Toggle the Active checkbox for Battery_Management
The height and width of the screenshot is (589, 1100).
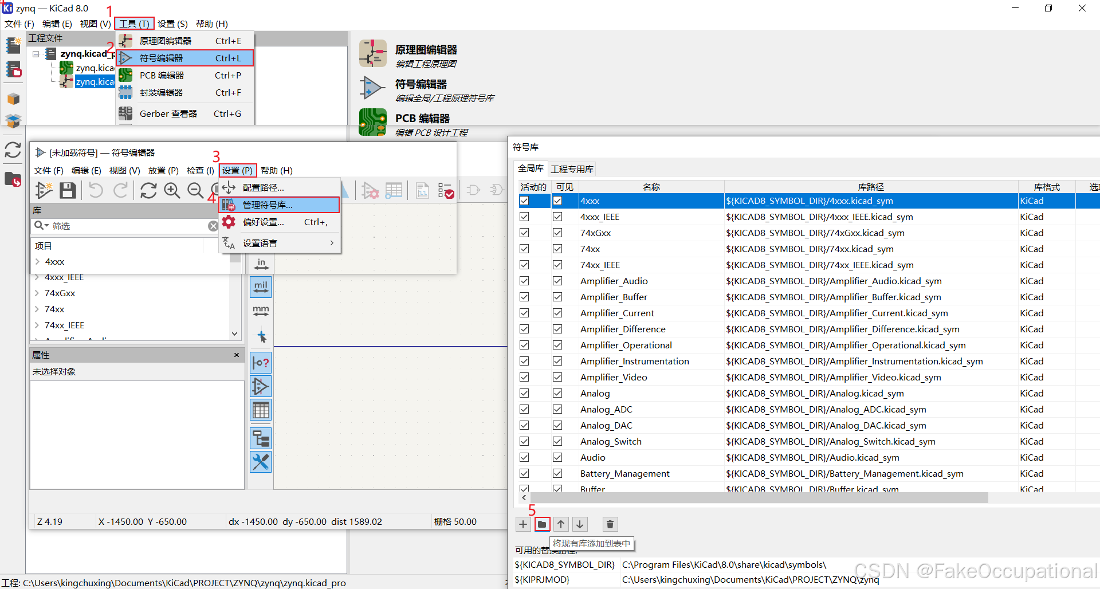click(524, 473)
